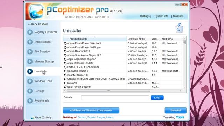Click the Search input field

[x=115, y=98]
